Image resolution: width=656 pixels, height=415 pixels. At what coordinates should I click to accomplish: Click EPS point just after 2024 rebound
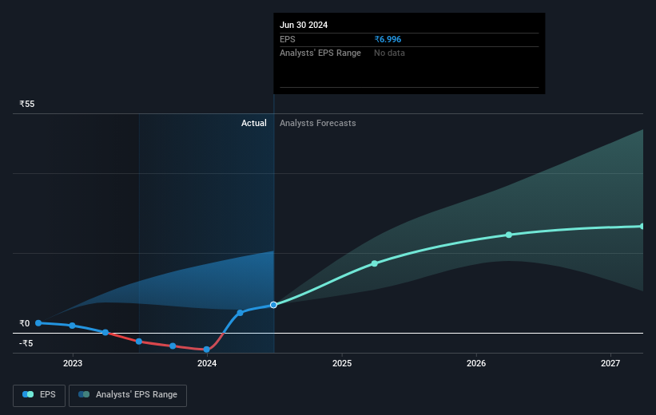[241, 313]
